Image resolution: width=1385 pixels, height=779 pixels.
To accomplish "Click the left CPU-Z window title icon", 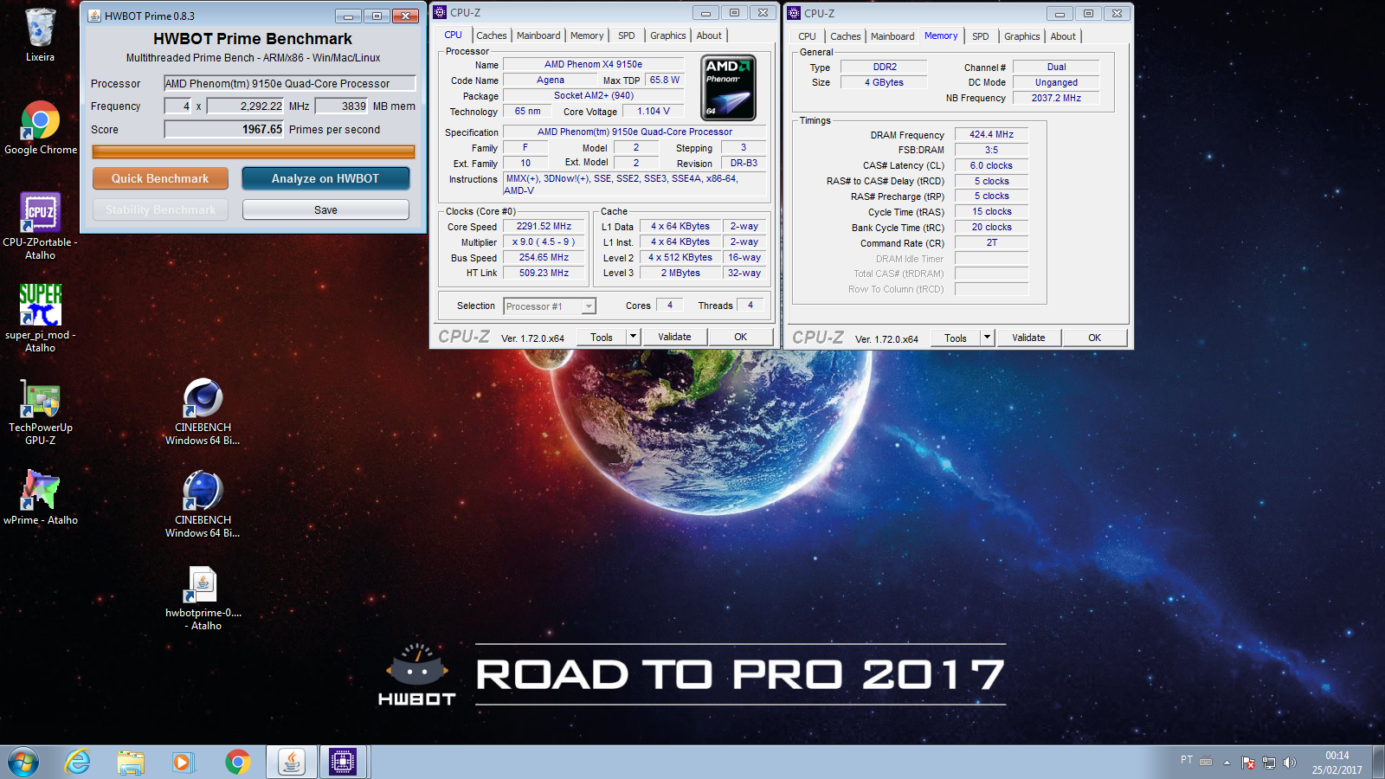I will 440,12.
